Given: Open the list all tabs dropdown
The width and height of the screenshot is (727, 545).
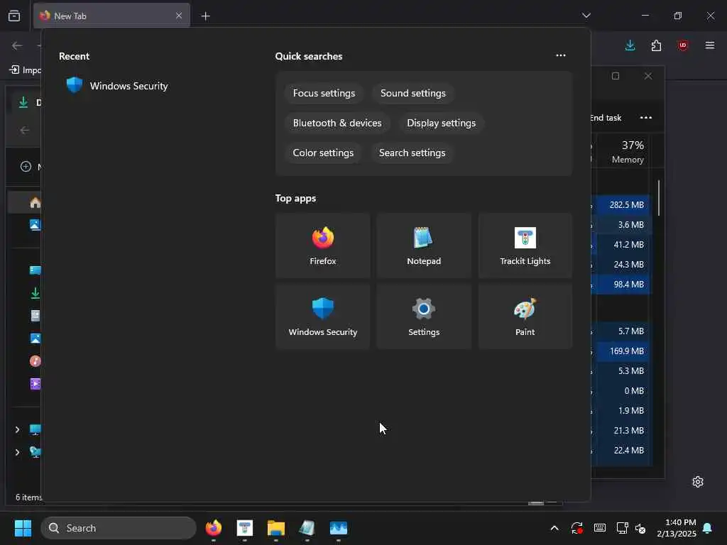Looking at the screenshot, I should (586, 16).
